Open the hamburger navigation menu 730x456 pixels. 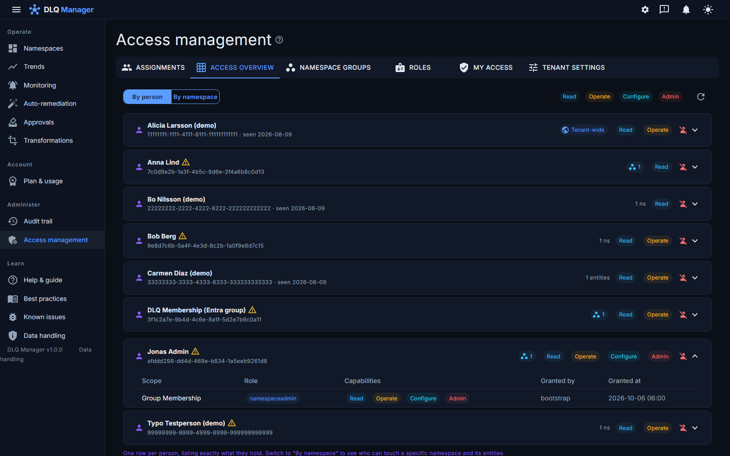tap(16, 10)
